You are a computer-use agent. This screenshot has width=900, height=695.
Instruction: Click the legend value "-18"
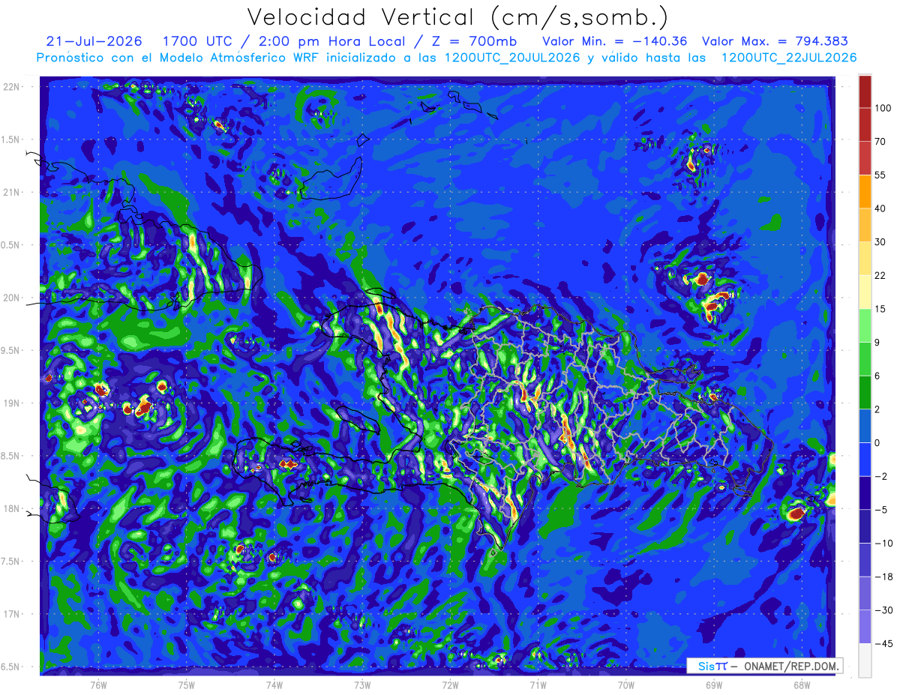883,577
